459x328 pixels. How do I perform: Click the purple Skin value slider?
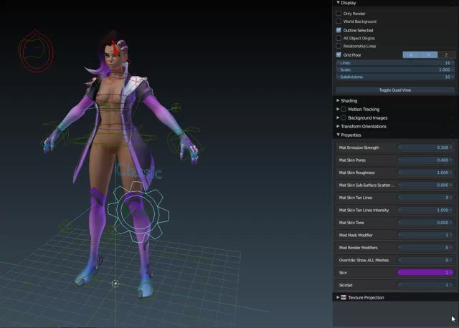(x=425, y=272)
